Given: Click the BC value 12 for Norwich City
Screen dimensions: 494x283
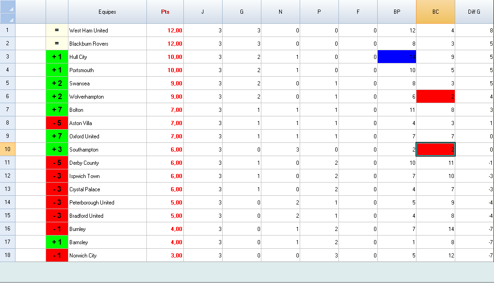Looking at the screenshot, I should click(436, 255).
